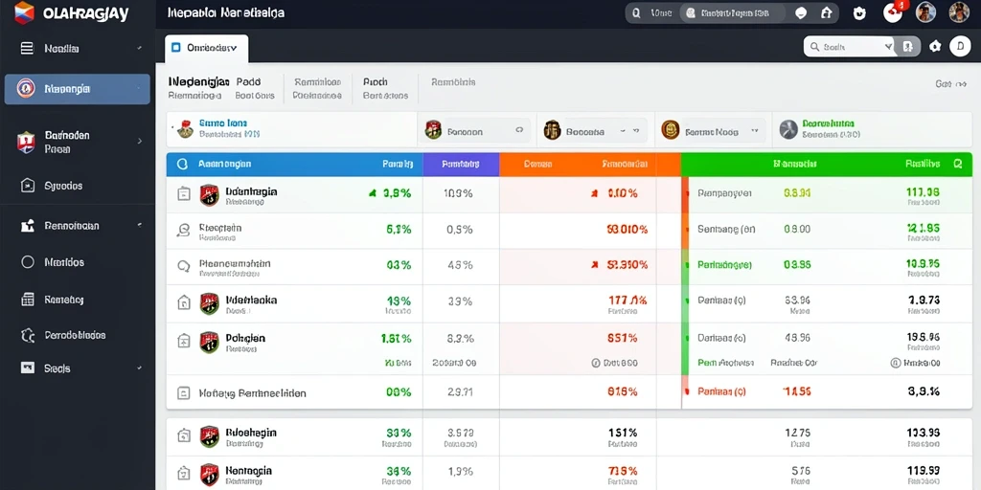The width and height of the screenshot is (981, 490).
Task: Click the shield crest icon beside Banneden Paen
Action: pos(26,142)
